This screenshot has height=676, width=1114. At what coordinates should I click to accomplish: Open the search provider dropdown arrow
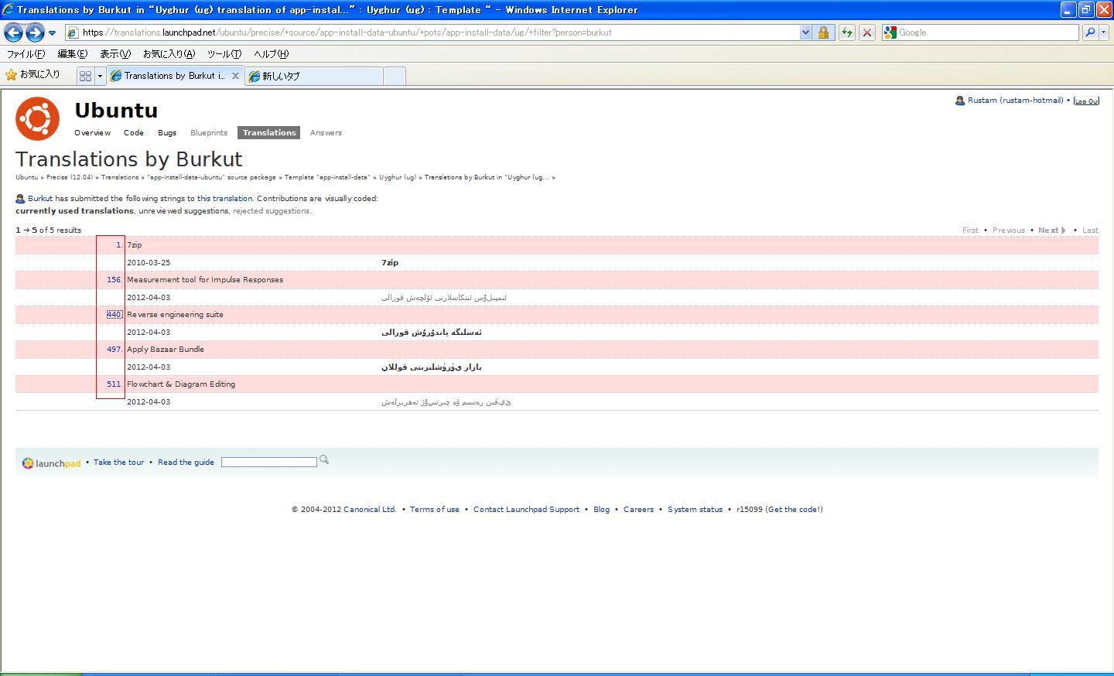click(x=1104, y=32)
